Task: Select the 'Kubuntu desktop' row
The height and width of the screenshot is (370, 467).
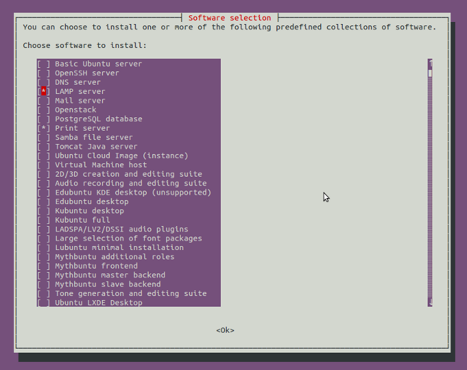Action: click(129, 211)
